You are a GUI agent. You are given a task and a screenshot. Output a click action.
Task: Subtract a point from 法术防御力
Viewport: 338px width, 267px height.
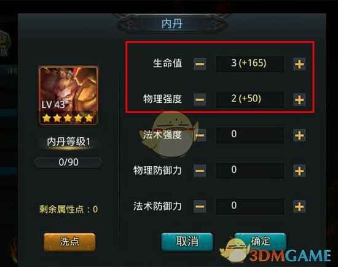point(200,207)
